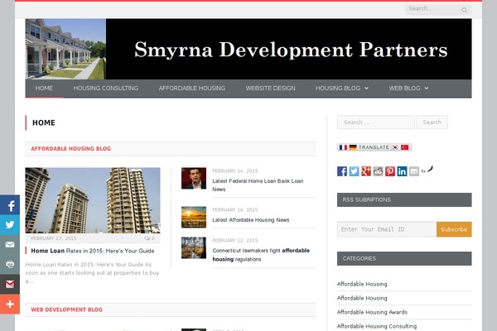This screenshot has height=331, width=497.
Task: Open the Housing Consulting menu item
Action: click(x=106, y=89)
